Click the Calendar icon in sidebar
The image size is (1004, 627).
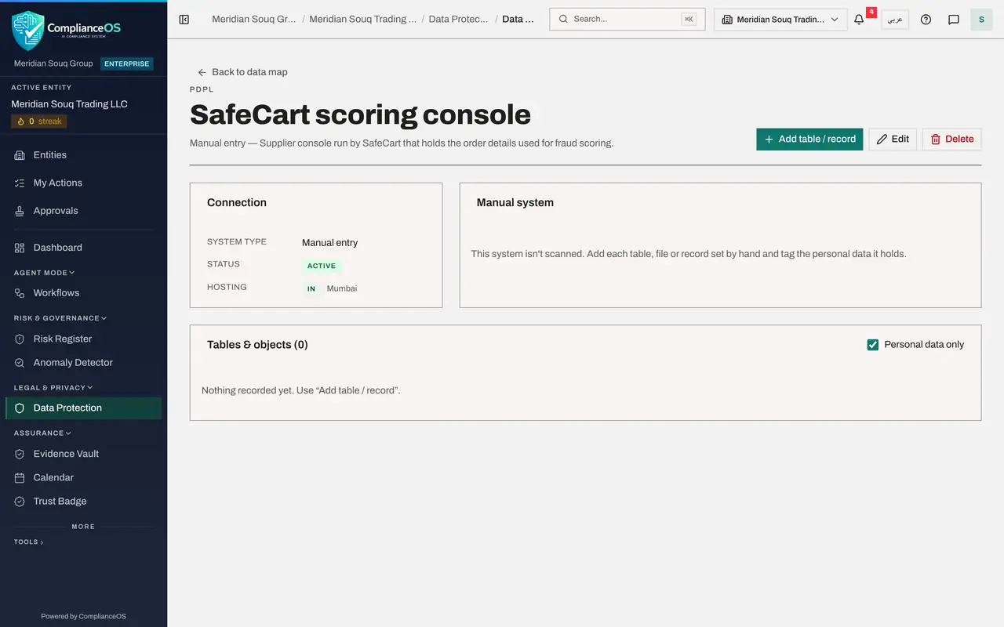click(20, 477)
